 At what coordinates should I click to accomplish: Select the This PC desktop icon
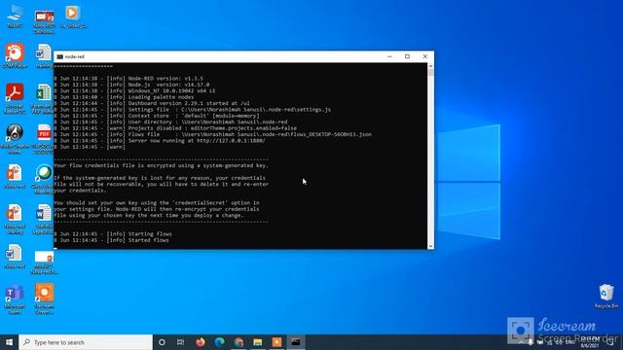[15, 16]
